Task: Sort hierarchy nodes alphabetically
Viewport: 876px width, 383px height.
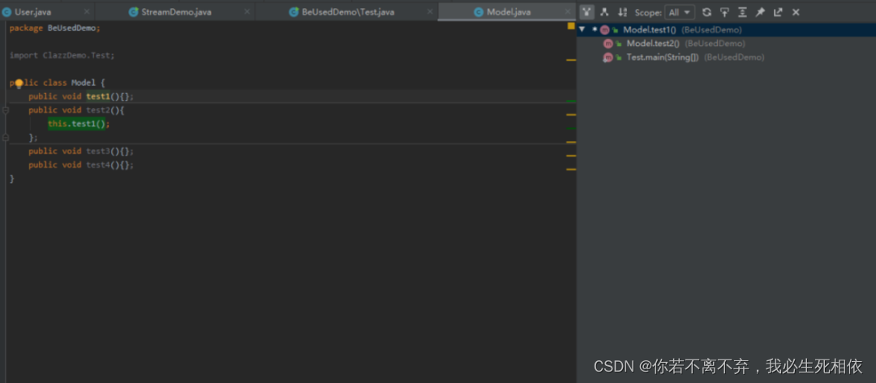Action: click(622, 11)
